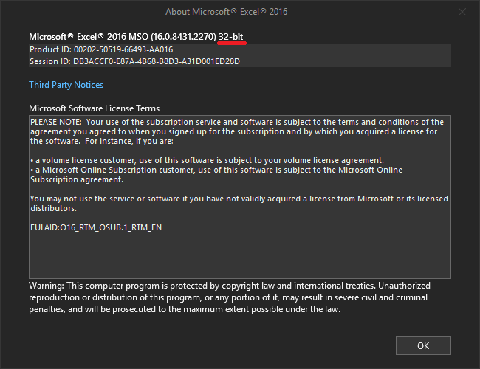
Task: Click the volume license customer bullet
Action: pyautogui.click(x=207, y=160)
